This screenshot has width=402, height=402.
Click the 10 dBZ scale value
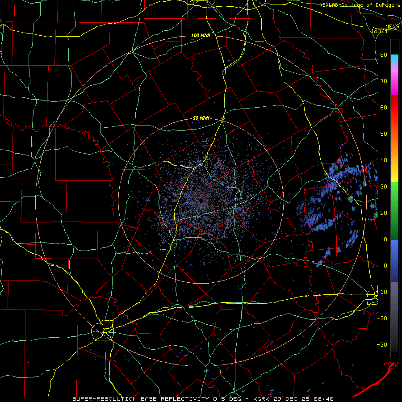click(384, 239)
